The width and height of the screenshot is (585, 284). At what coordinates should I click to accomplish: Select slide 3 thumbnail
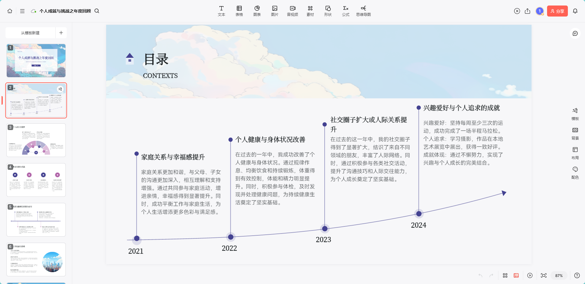point(36,140)
